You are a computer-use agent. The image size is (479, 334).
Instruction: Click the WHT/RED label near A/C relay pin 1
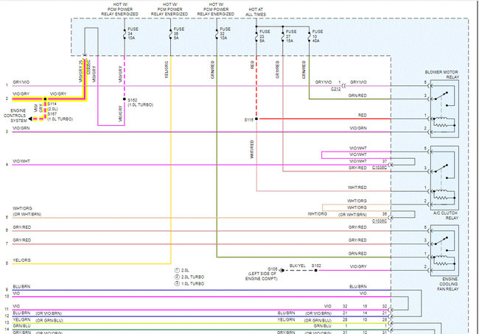coord(357,188)
